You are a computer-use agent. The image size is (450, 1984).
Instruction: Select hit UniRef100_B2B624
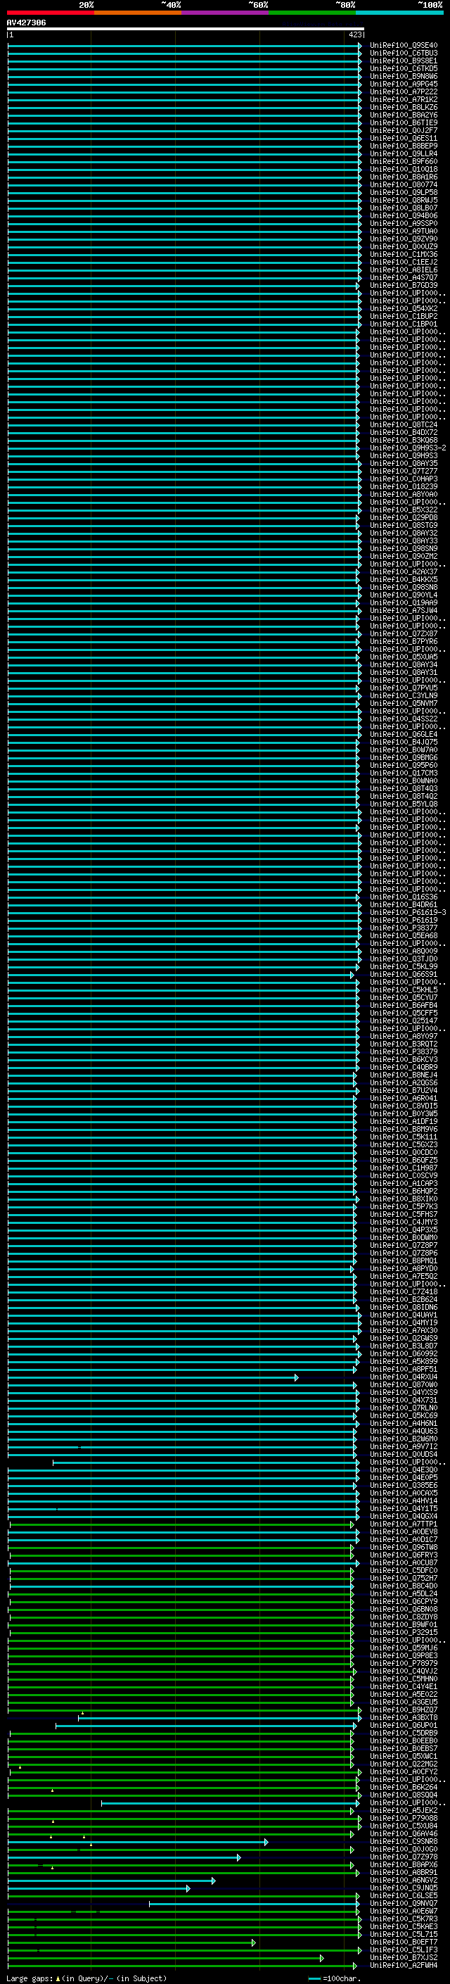[404, 1299]
